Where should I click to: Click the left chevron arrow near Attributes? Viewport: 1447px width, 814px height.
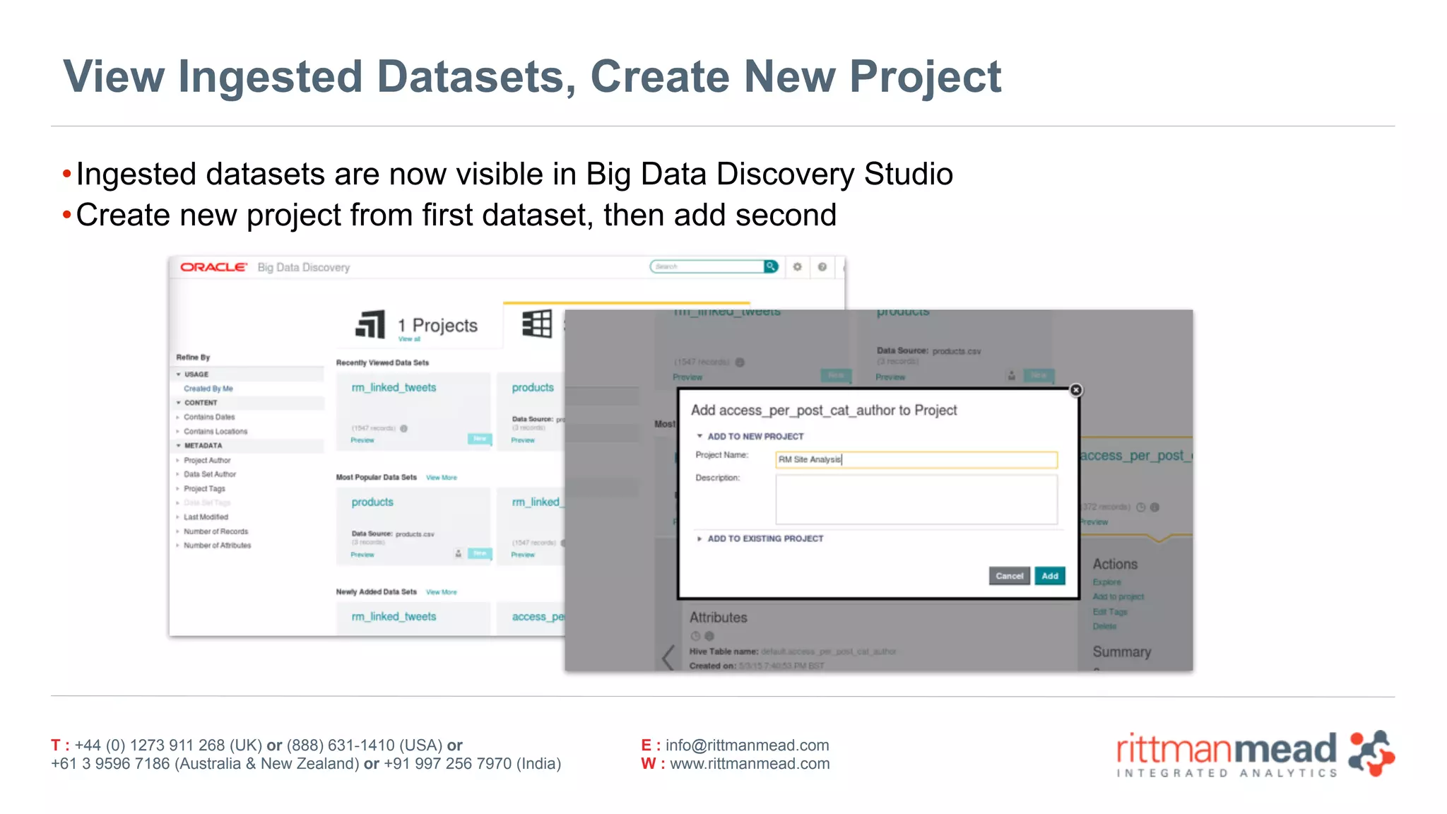pos(668,657)
